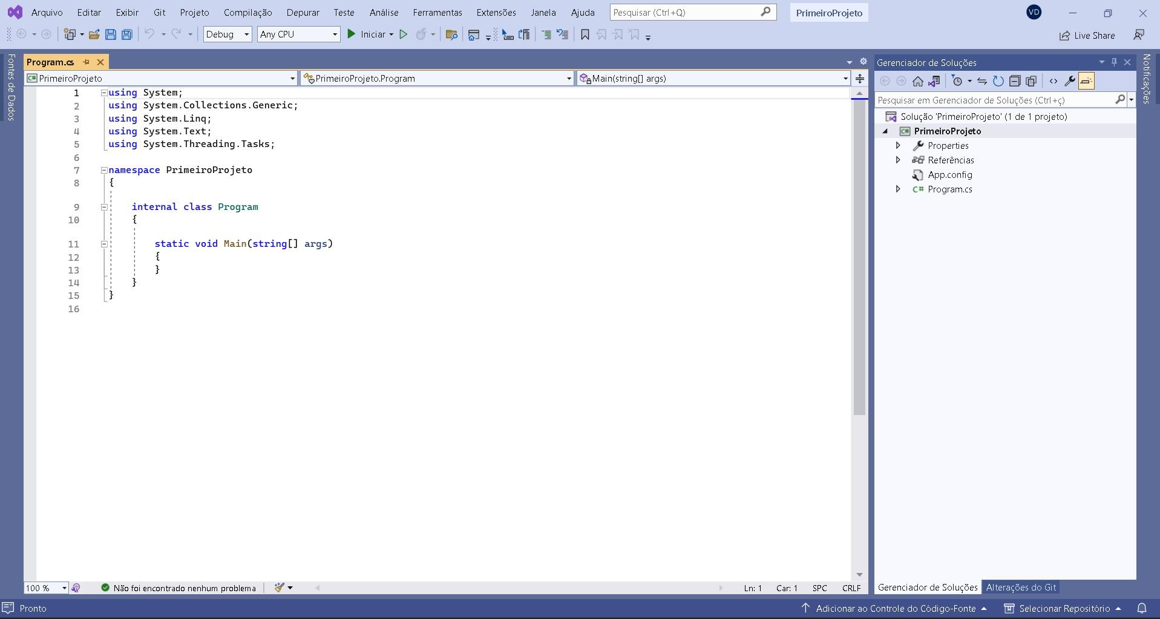Expand the Program.cs tree node
Screen dimensions: 1160x619
pyautogui.click(x=898, y=189)
